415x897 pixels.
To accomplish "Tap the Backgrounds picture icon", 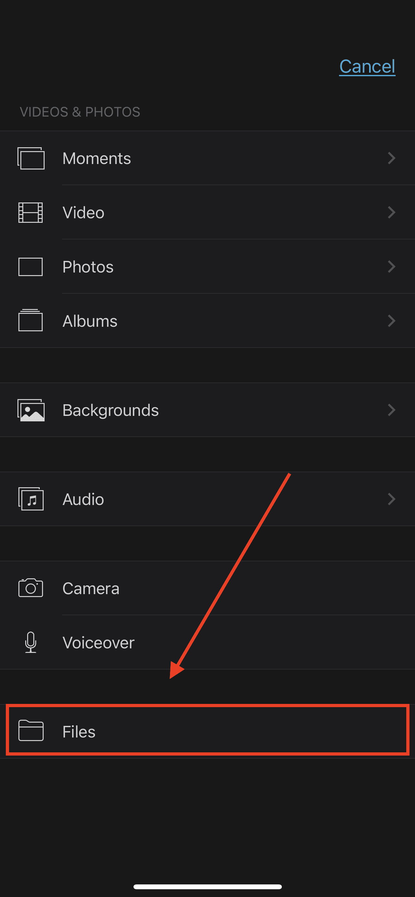I will coord(31,410).
